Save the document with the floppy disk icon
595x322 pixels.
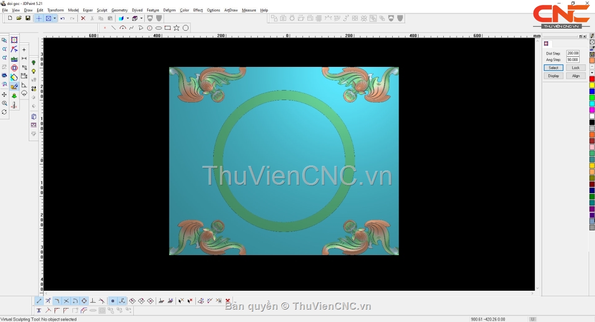[x=28, y=18]
